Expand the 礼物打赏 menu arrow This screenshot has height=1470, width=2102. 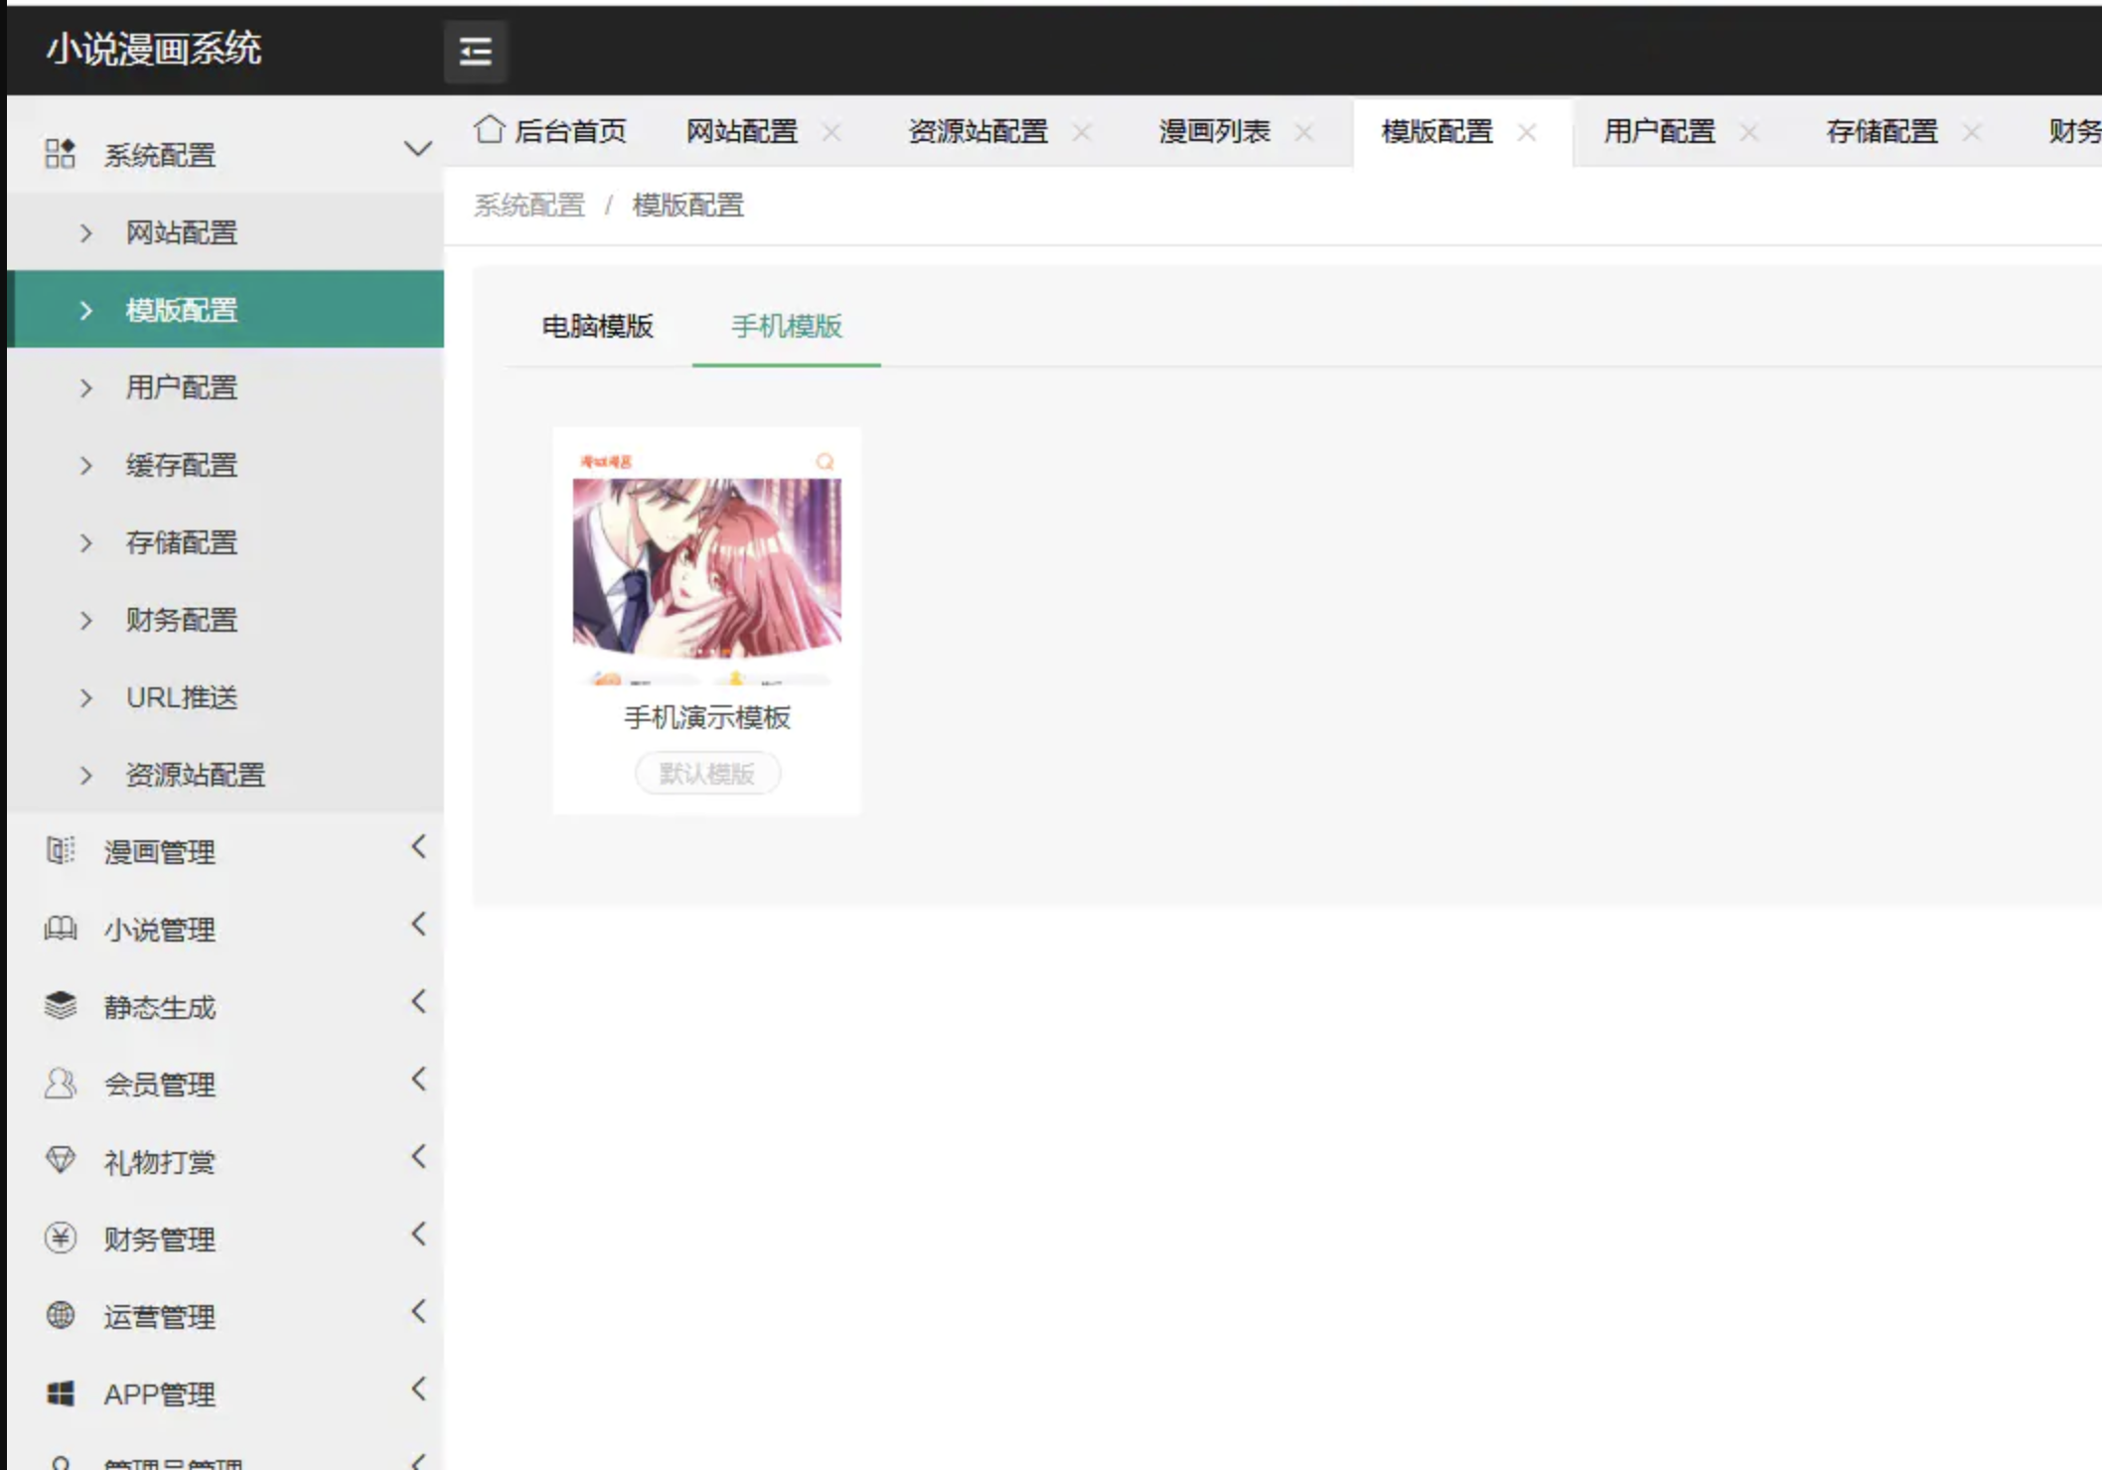pos(418,1156)
